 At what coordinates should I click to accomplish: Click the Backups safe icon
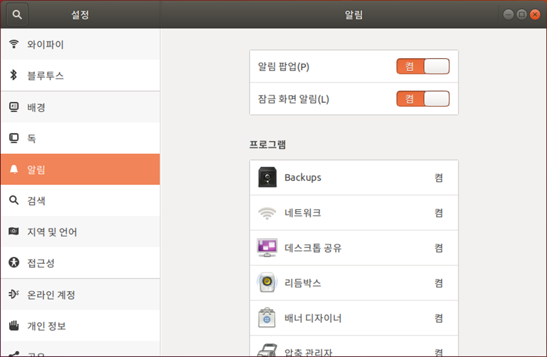coord(267,178)
